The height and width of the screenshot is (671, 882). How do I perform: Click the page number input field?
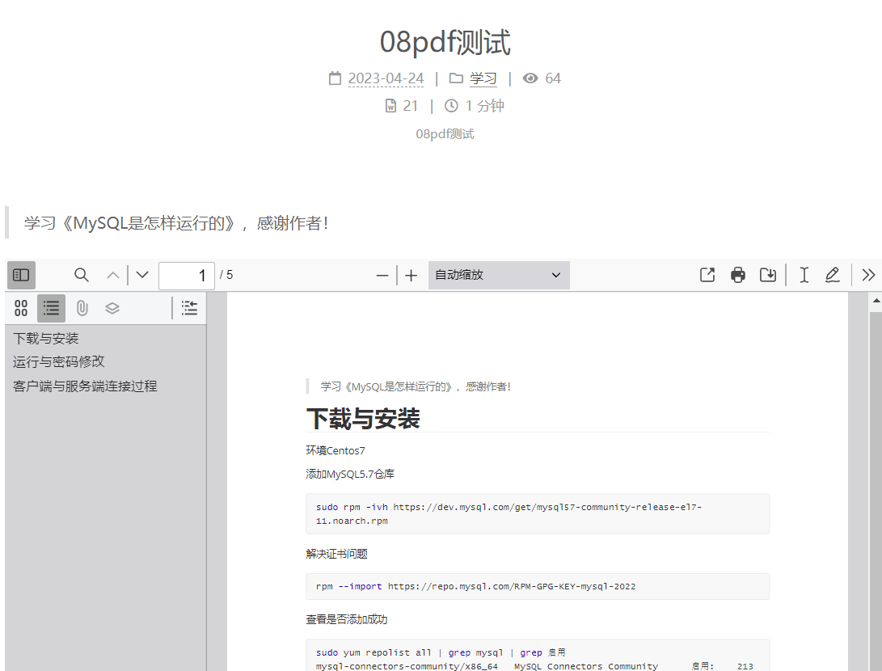point(187,276)
